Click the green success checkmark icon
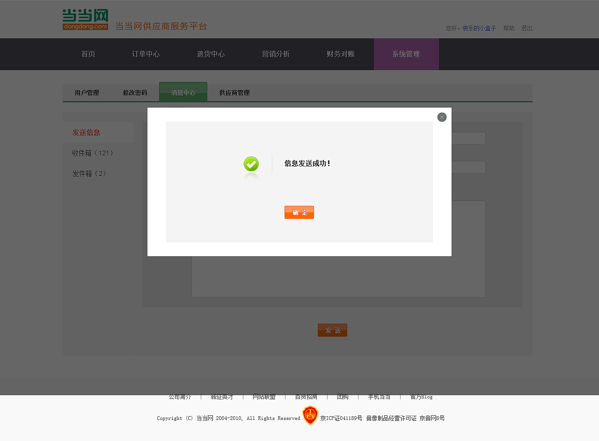Image resolution: width=599 pixels, height=441 pixels. pos(251,165)
